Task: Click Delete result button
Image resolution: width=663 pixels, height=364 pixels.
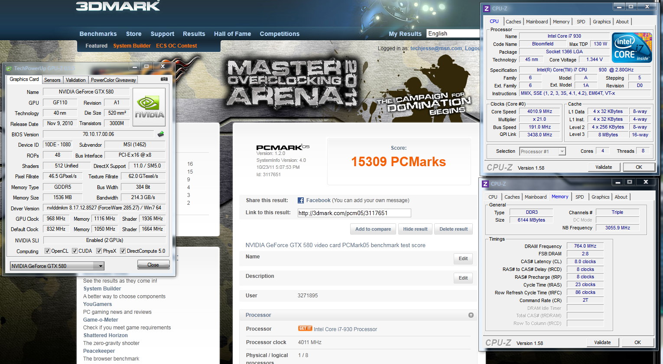Action: pos(454,229)
